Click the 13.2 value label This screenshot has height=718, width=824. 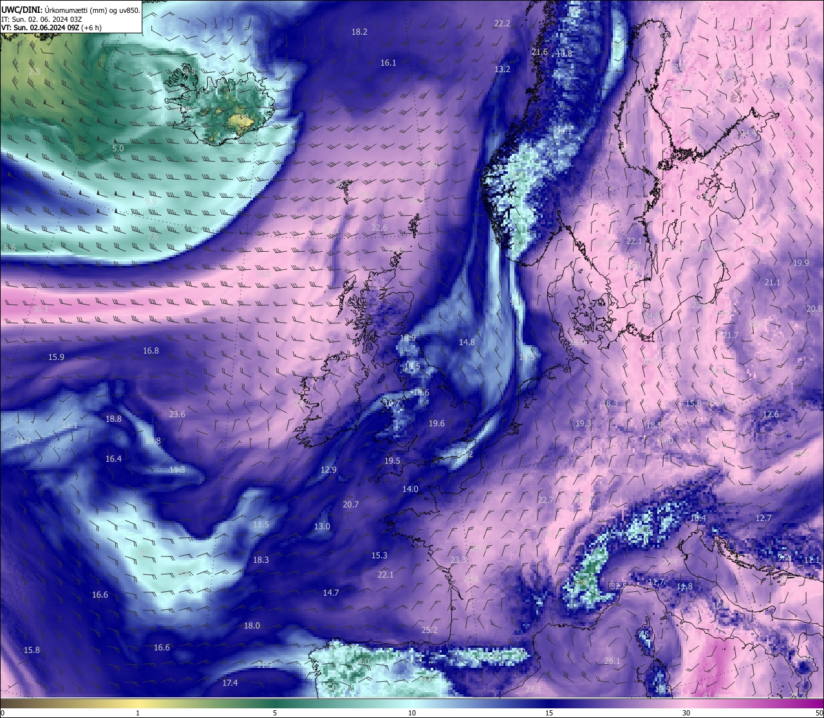tap(502, 69)
